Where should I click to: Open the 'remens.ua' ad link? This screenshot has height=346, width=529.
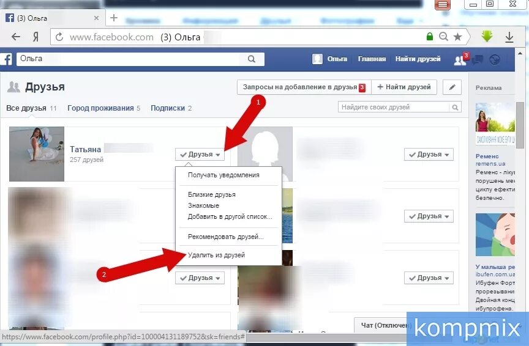coord(490,164)
